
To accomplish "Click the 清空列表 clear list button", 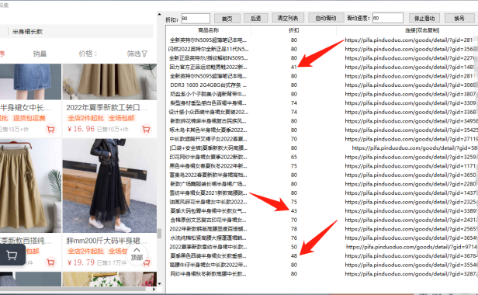I will 288,18.
